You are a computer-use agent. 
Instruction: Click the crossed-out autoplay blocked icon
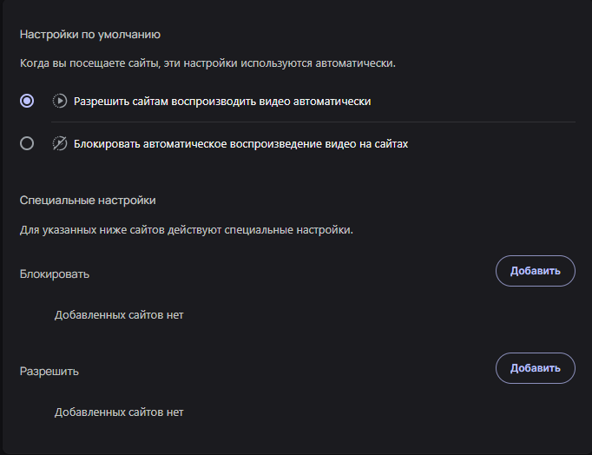pos(60,143)
